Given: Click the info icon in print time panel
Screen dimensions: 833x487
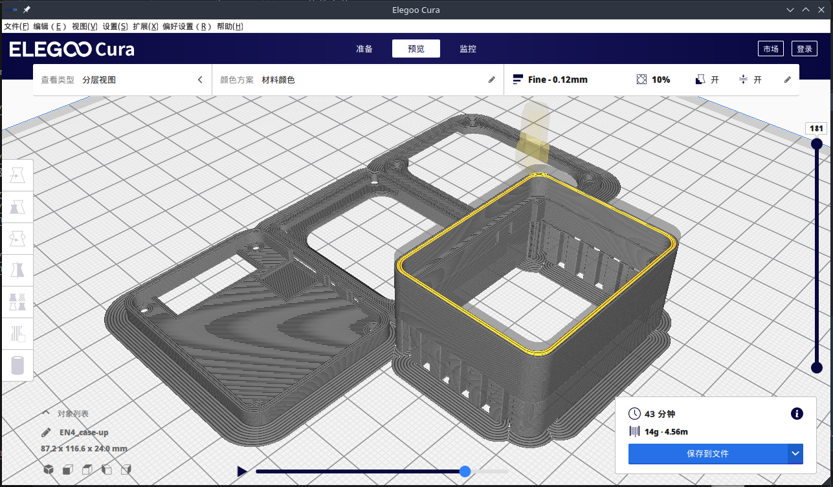Looking at the screenshot, I should click(x=797, y=413).
